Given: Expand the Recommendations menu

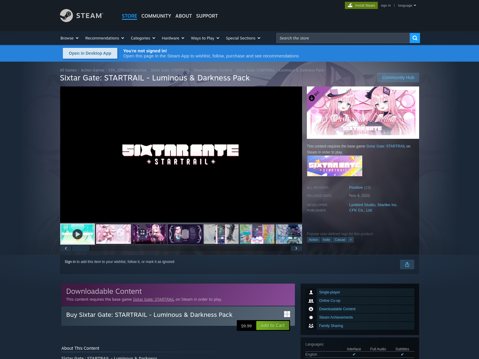Looking at the screenshot, I should [x=105, y=38].
